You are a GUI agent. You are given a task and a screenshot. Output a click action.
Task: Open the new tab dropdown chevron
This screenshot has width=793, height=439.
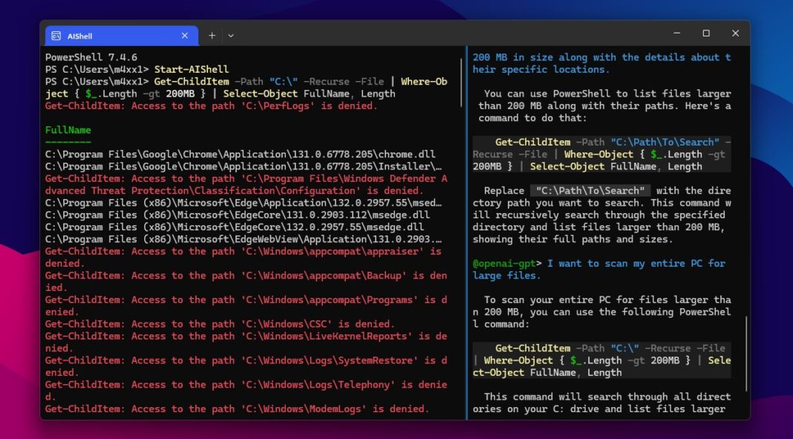[x=231, y=35]
